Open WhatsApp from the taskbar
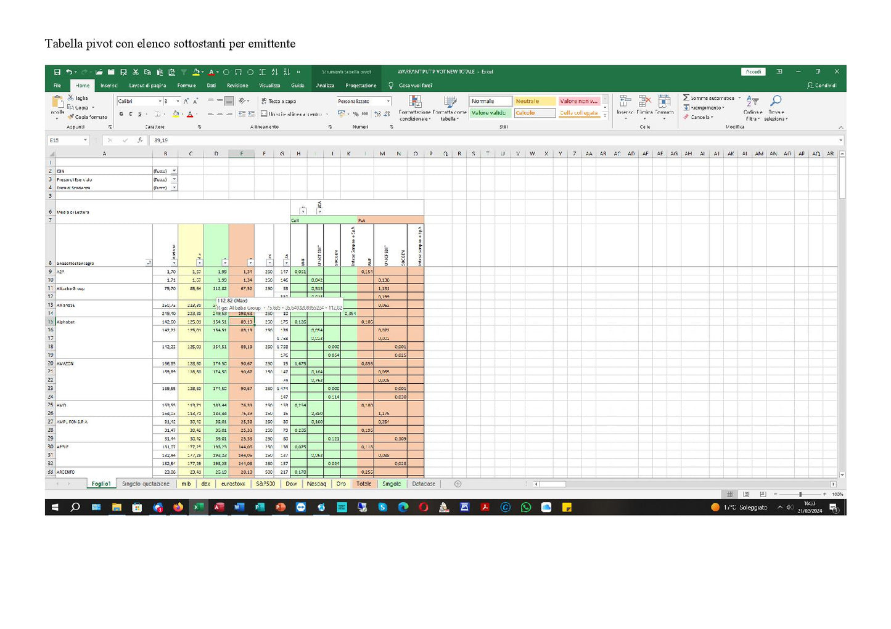Viewport: 891px width, 629px height. pos(526,507)
